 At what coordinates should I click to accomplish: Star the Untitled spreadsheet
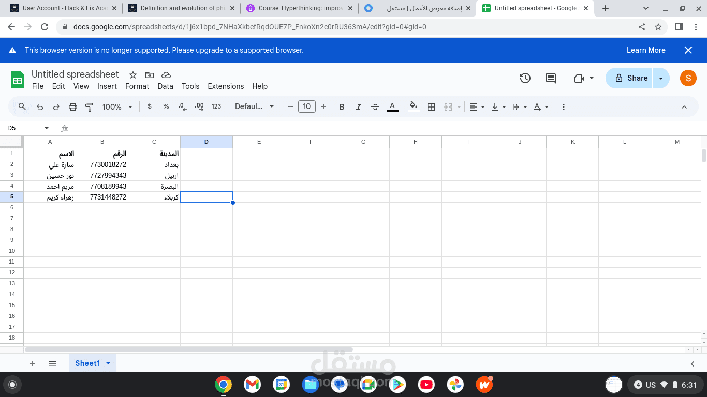pos(133,74)
